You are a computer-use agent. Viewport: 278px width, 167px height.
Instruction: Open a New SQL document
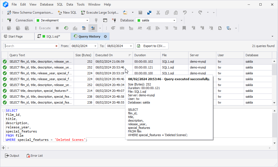click(x=67, y=13)
